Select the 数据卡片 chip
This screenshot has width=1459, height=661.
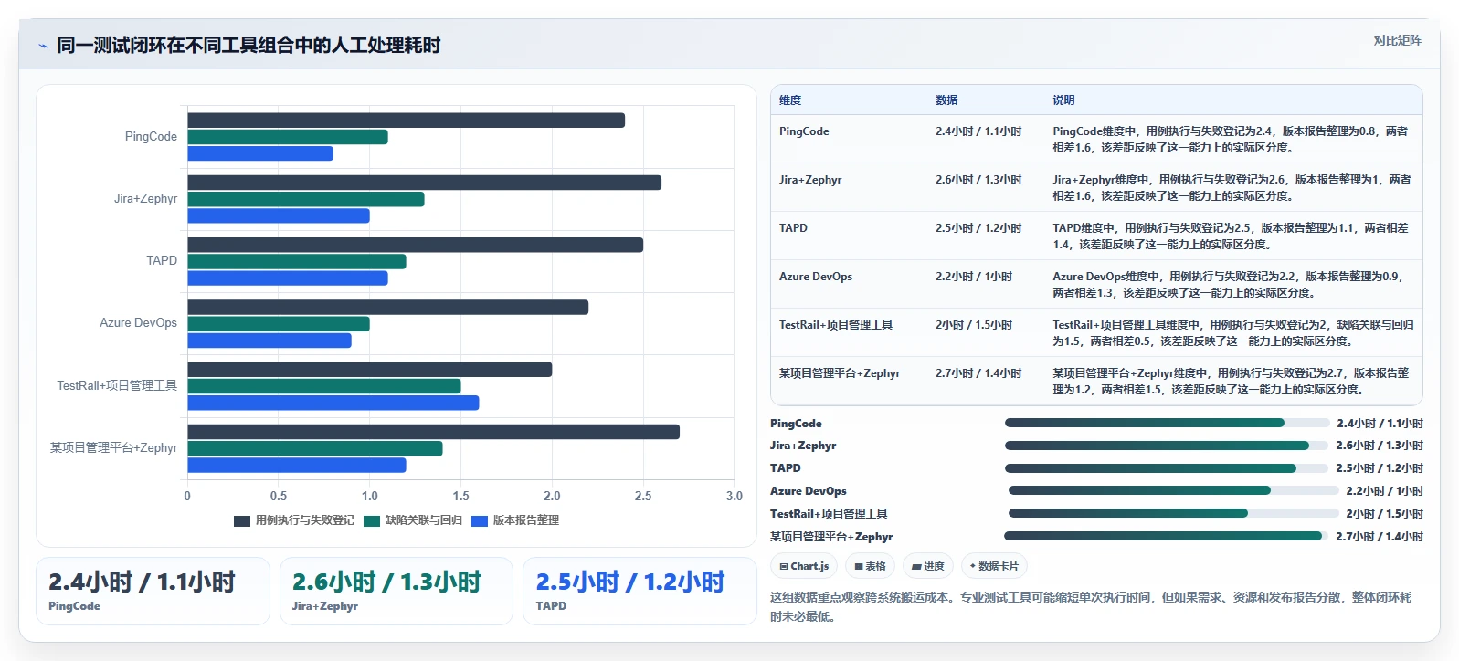click(994, 566)
